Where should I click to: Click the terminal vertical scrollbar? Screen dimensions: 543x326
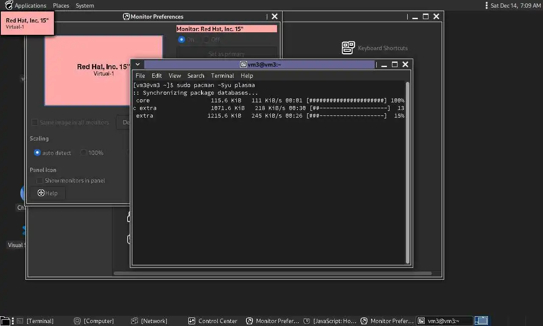[x=408, y=173]
